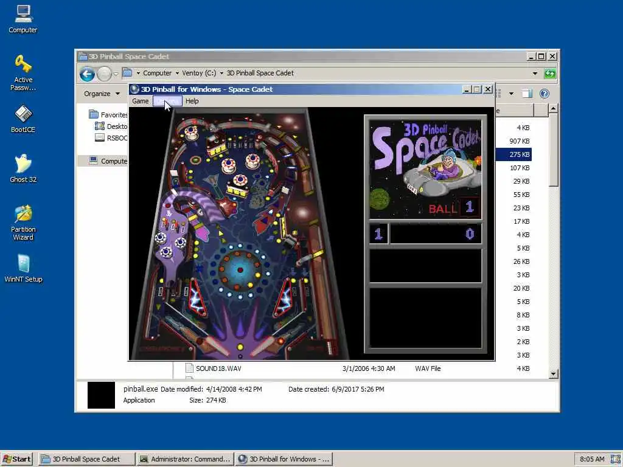
Task: Open the Game menu in Pinball
Action: tap(141, 101)
